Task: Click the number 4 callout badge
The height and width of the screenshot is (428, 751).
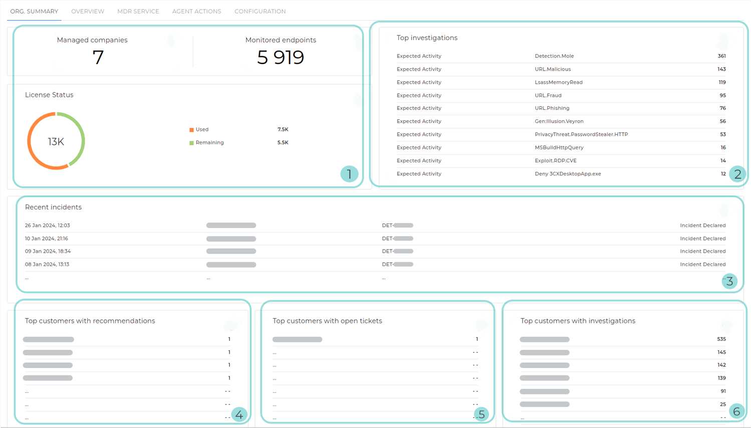Action: pyautogui.click(x=239, y=414)
